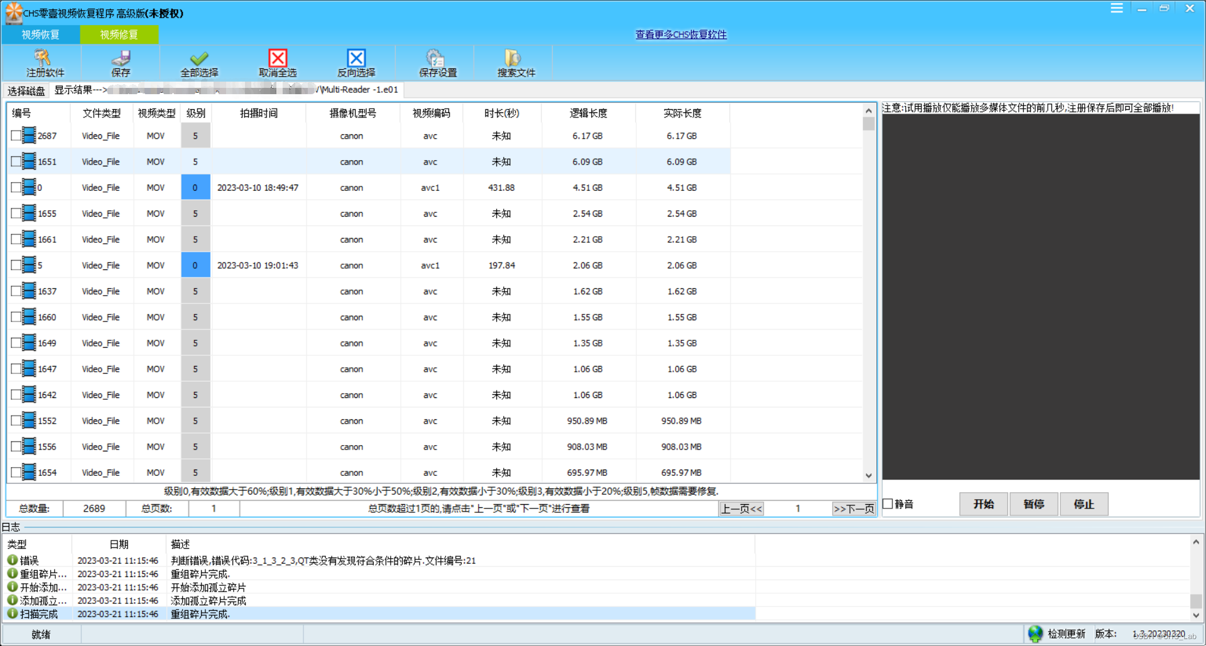Viewport: 1206px width, 646px height.
Task: Click the film icon of file 1556
Action: click(29, 446)
